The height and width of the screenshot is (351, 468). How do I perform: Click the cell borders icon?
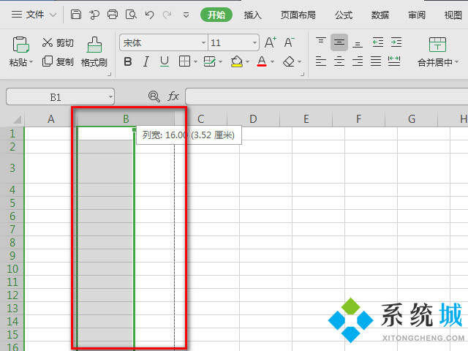tap(184, 61)
